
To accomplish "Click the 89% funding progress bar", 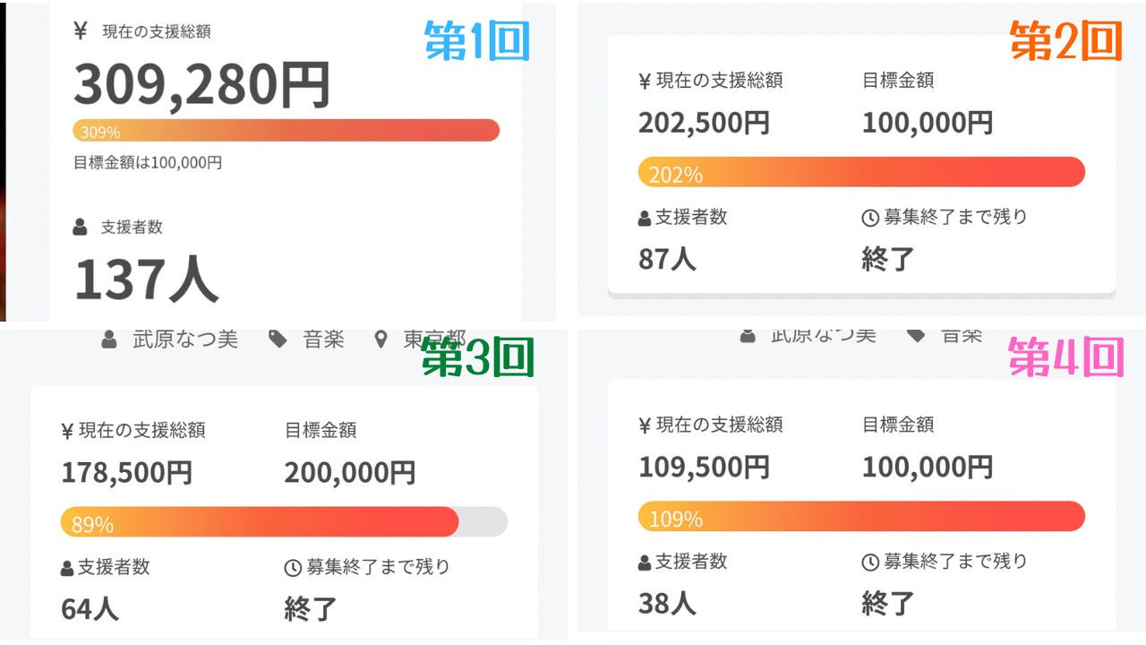I will pos(283,522).
